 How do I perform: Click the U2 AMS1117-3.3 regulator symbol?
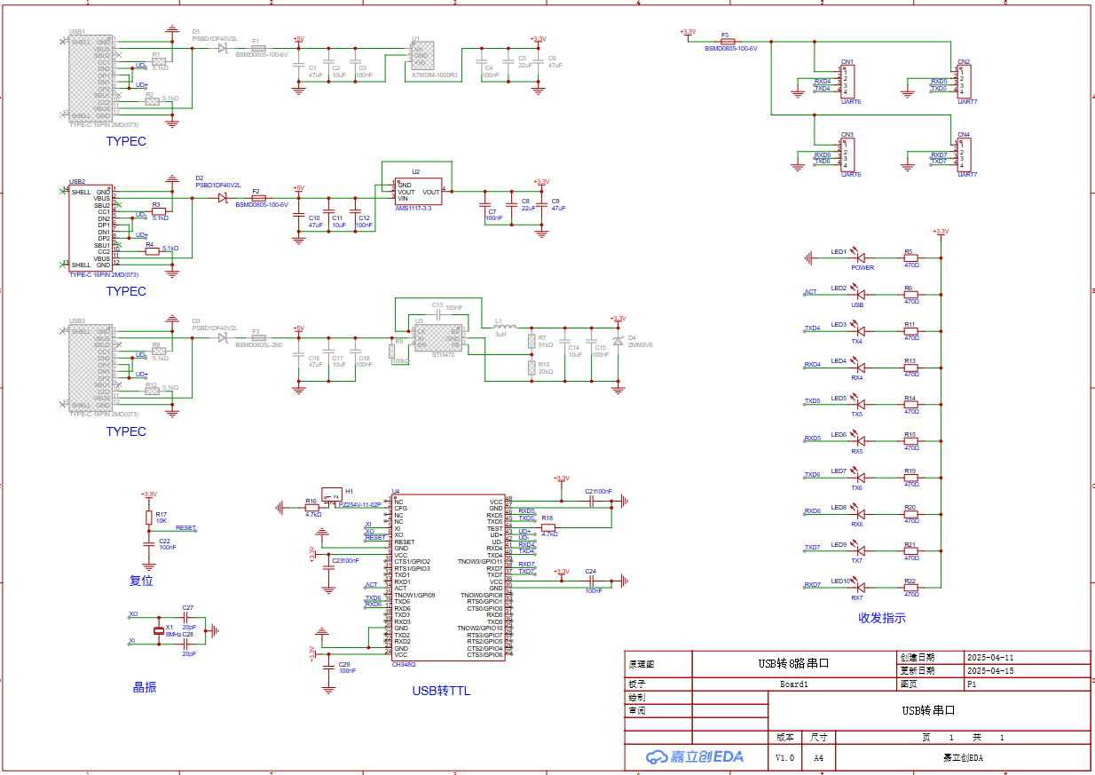point(418,192)
